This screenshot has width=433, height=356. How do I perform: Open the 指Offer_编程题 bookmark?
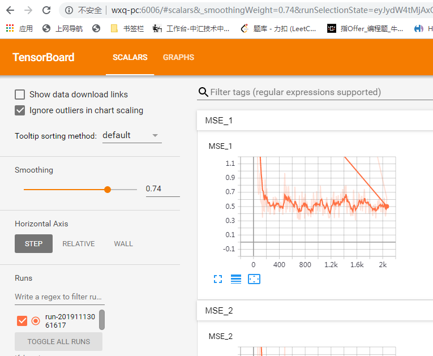tap(365, 28)
